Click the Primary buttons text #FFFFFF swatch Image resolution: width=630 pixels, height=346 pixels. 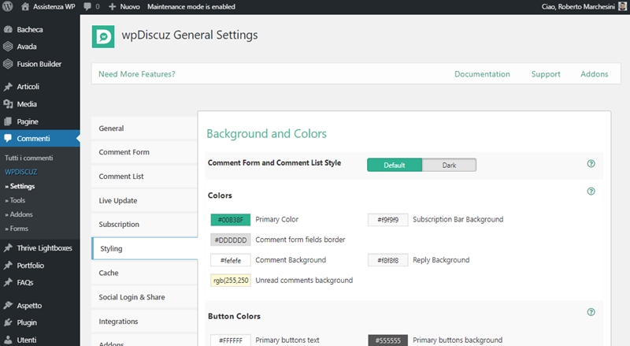click(x=231, y=340)
